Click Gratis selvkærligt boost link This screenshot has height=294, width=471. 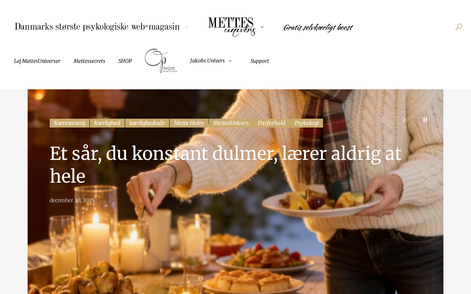point(318,28)
